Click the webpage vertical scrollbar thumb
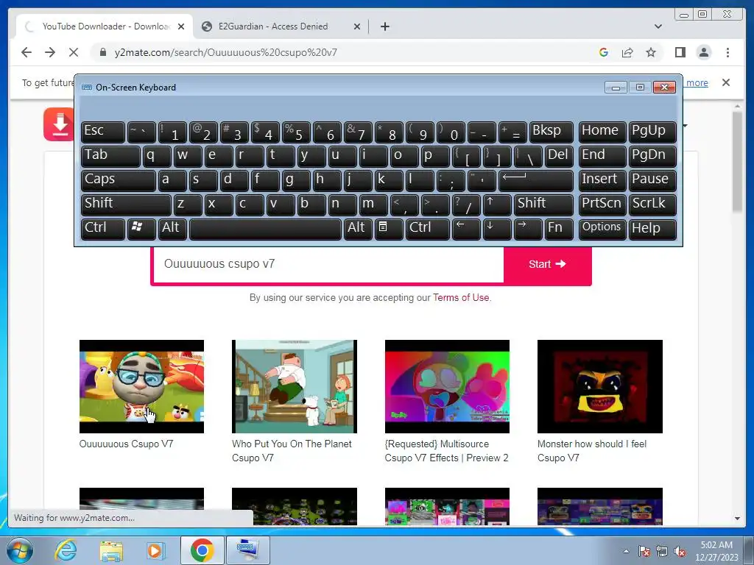 737,161
